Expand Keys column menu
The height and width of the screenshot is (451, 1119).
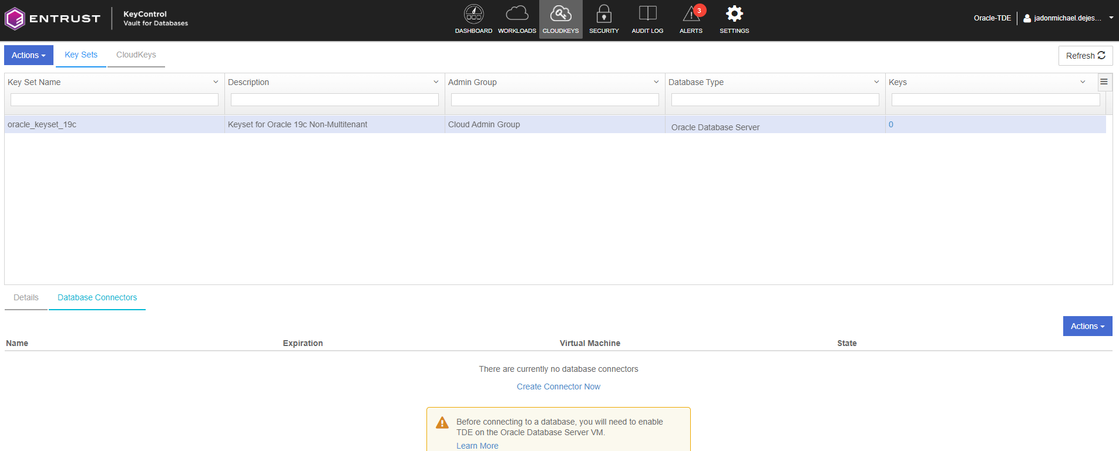(x=1083, y=82)
